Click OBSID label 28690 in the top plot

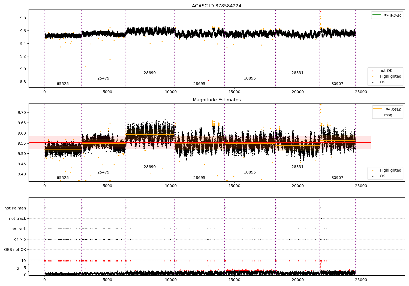coord(150,73)
